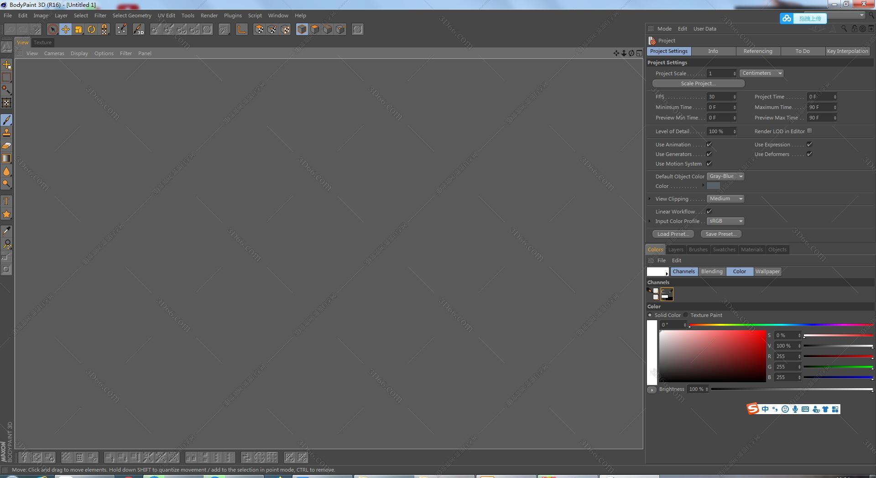The width and height of the screenshot is (876, 478).
Task: Choose the Clone stamp tool
Action: coord(6,133)
